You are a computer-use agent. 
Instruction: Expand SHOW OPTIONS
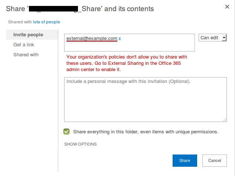(x=80, y=144)
